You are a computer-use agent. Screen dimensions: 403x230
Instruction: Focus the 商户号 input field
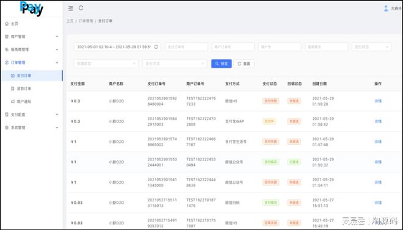280,47
